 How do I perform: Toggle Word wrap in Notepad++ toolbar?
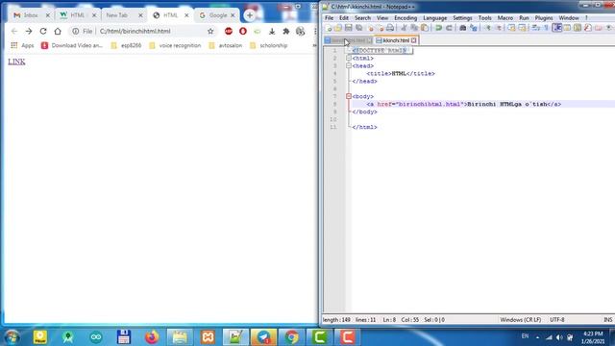coord(536,28)
